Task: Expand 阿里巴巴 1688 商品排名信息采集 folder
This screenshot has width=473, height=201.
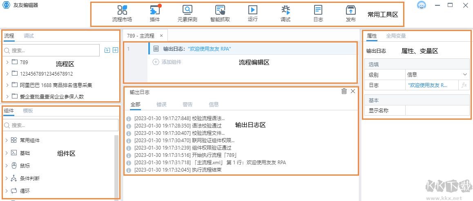Action: 7,85
